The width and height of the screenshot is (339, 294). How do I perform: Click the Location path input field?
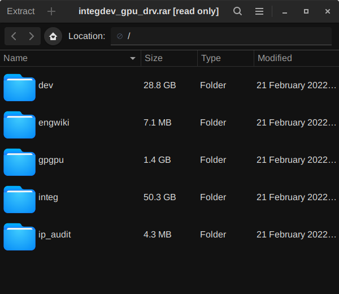tap(226, 36)
